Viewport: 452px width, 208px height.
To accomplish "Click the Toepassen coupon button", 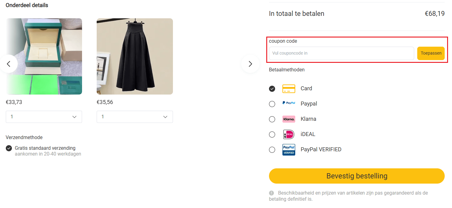I will (x=431, y=53).
